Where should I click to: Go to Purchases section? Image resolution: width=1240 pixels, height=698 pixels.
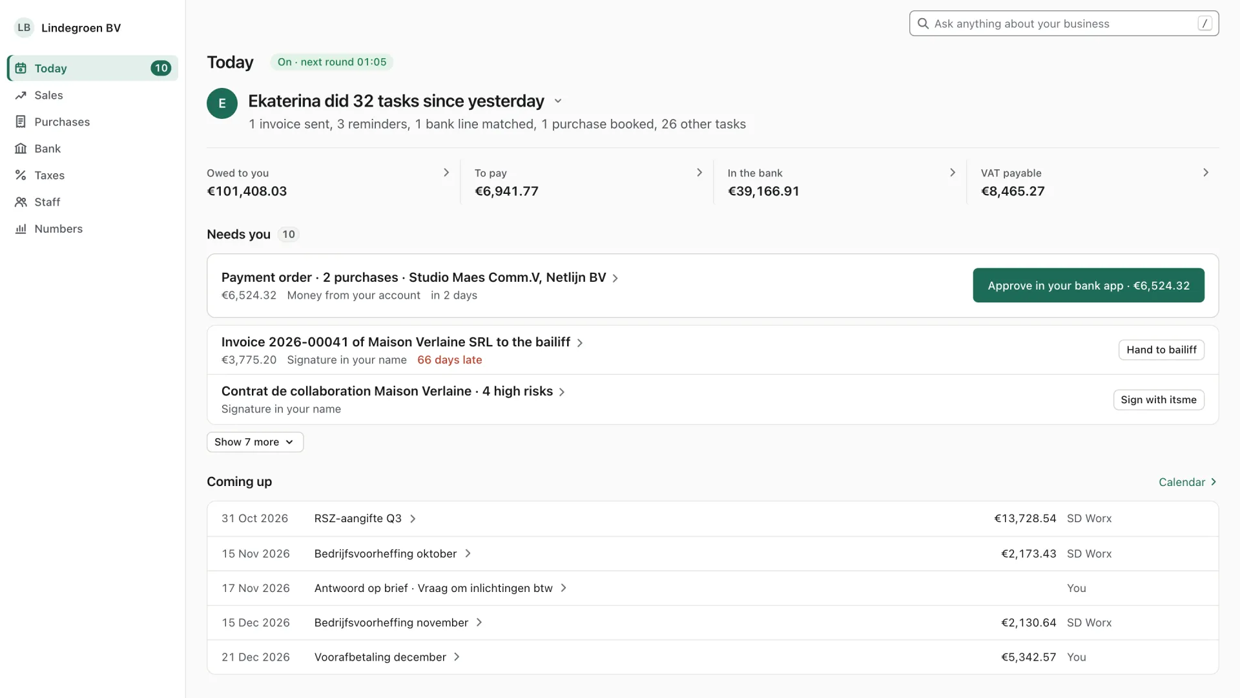(x=92, y=122)
